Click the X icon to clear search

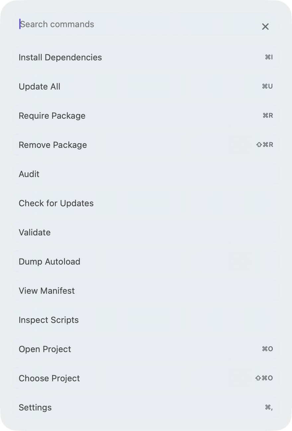tap(265, 27)
